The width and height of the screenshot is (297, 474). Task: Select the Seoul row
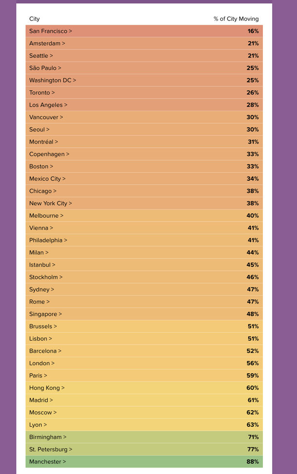click(x=39, y=130)
